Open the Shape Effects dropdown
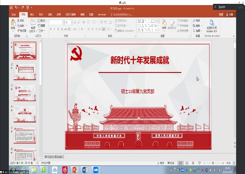This screenshot has height=174, width=245. tap(183, 31)
